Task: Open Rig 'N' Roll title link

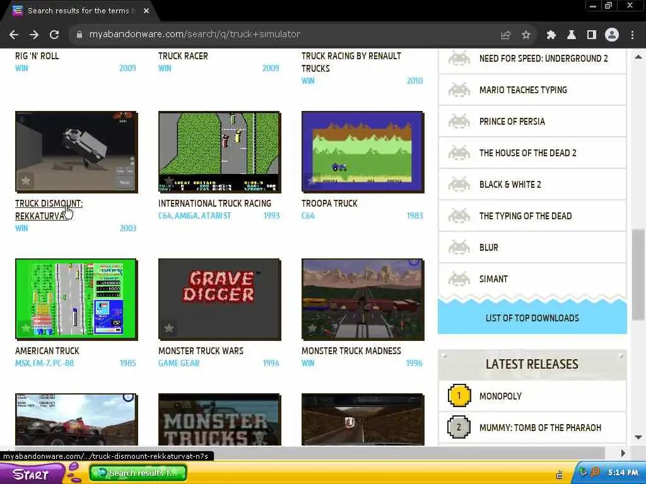Action: coord(37,56)
